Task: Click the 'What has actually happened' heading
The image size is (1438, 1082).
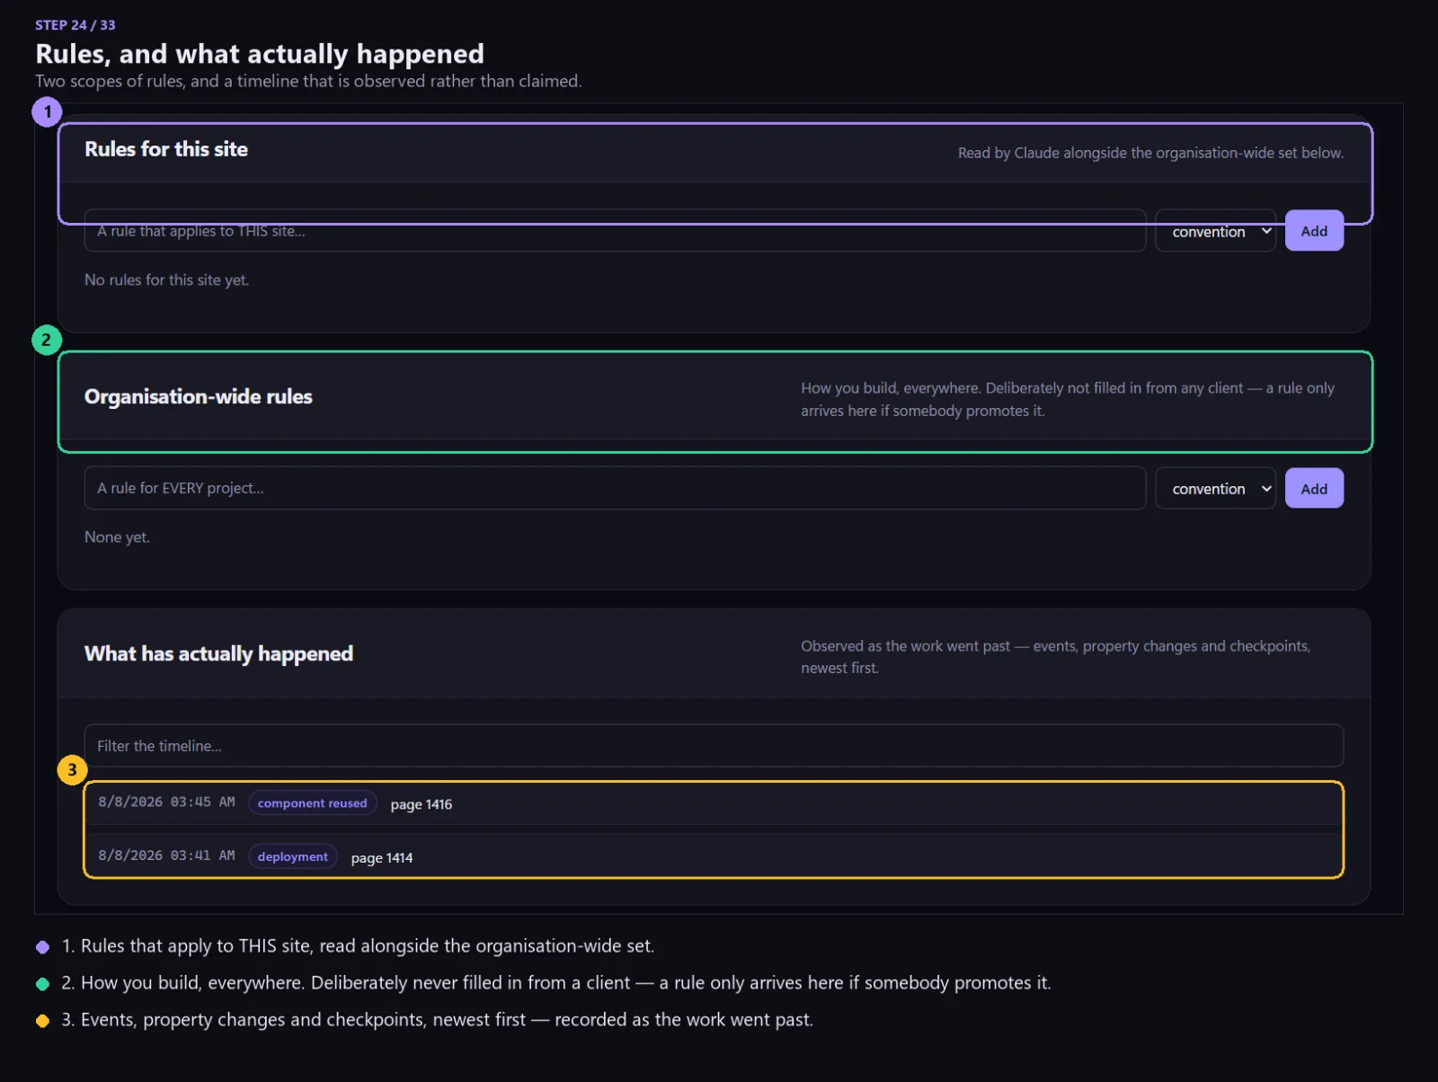Action: pos(218,653)
